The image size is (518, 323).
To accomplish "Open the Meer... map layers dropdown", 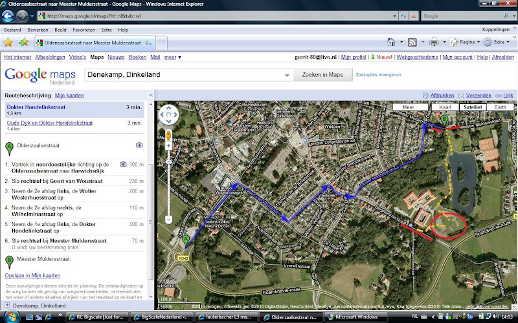I will tap(411, 107).
